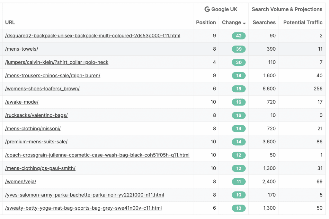Viewport: 329px width, 219px height.
Task: Click the Search Volume & Projections header
Action: click(287, 9)
